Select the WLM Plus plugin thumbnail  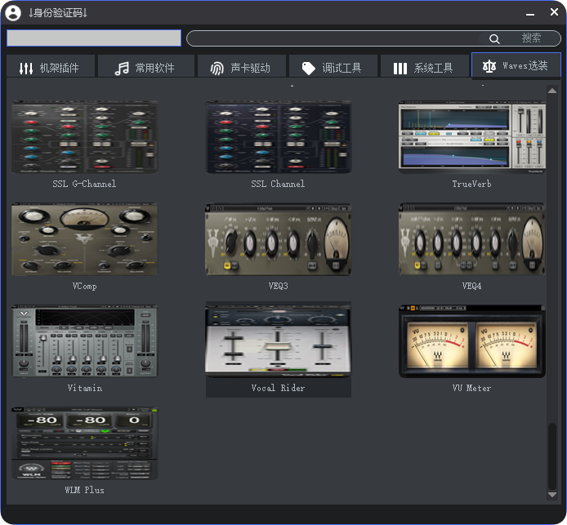pos(85,443)
